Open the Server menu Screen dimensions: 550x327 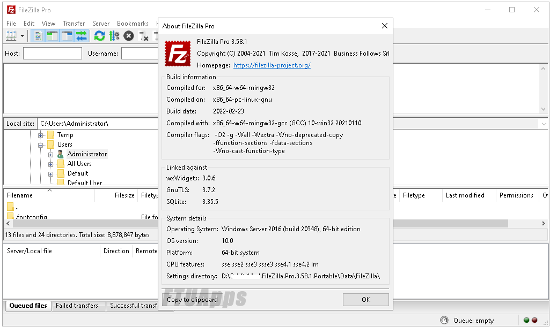[101, 24]
